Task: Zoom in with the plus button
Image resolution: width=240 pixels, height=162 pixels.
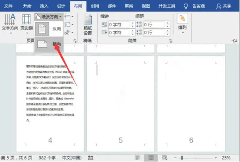Action: [x=216, y=158]
